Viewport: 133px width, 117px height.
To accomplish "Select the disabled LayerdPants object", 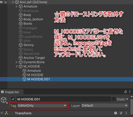I will tap(33, 37).
